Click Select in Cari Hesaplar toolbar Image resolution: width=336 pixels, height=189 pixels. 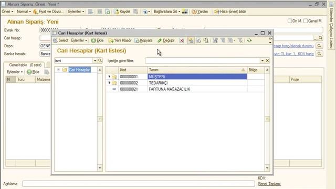coord(61,40)
